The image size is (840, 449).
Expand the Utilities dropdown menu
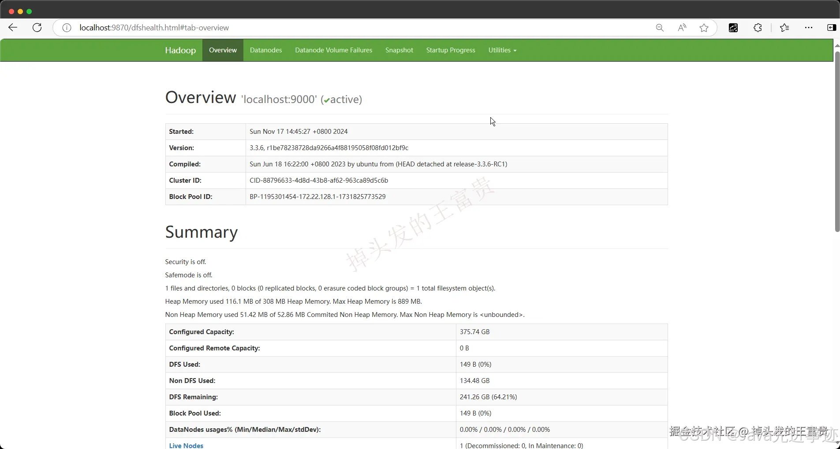[x=502, y=50]
